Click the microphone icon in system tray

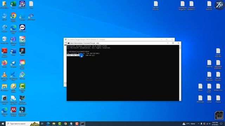pos(201,124)
